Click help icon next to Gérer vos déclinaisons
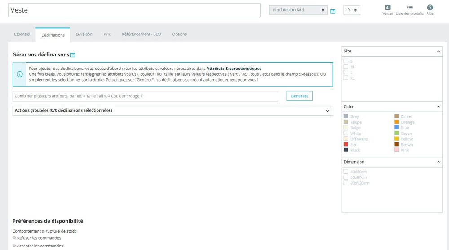This screenshot has width=449, height=250. (x=73, y=55)
